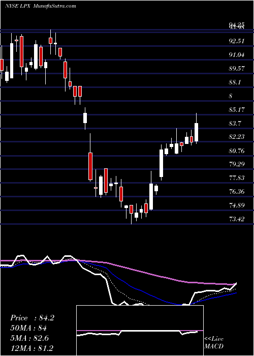Click the tall white candlestick rising to 80.76

coord(161,163)
